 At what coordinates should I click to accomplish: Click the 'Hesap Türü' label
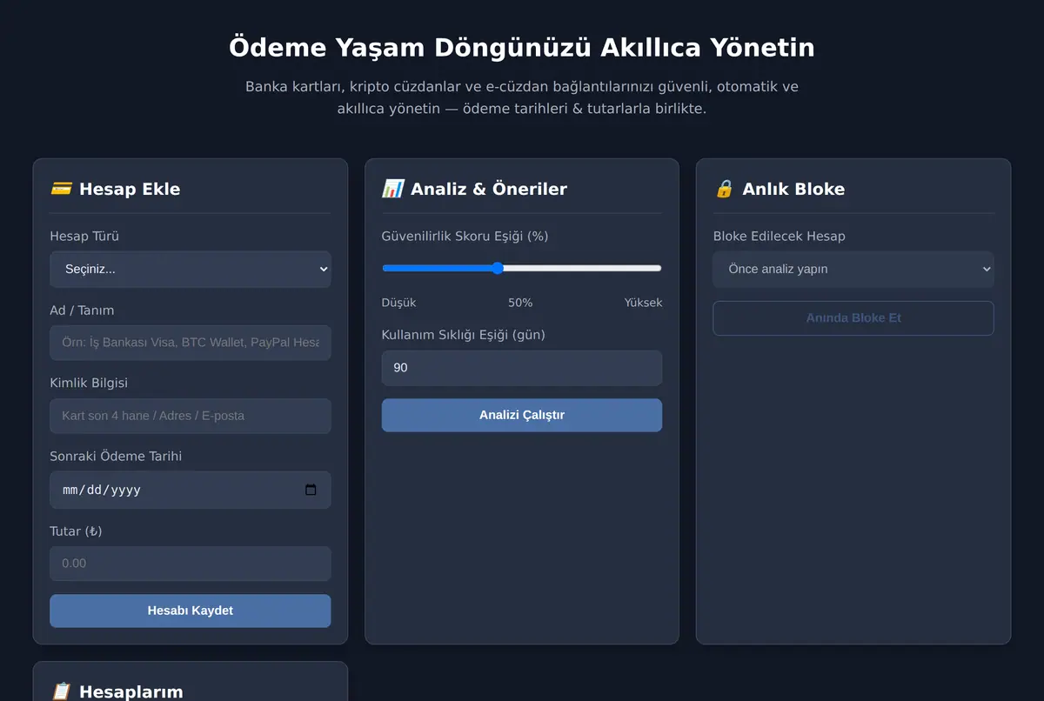click(x=84, y=237)
